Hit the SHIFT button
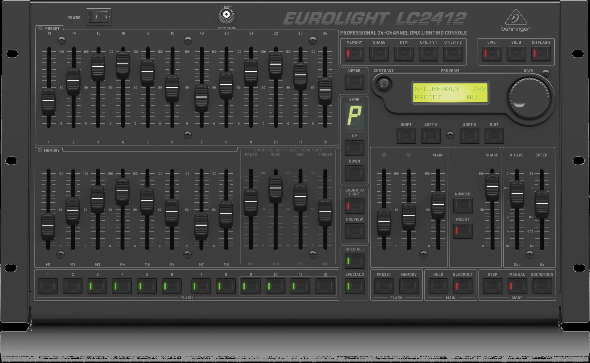Screen dimensions: 590x363 coord(406,136)
